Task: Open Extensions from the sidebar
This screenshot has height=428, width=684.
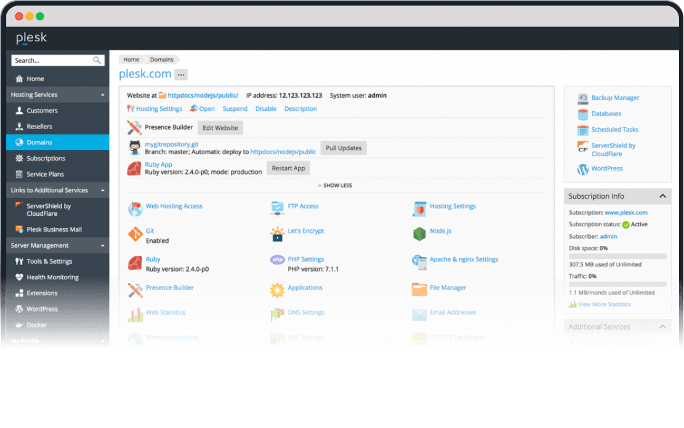Action: pos(42,293)
